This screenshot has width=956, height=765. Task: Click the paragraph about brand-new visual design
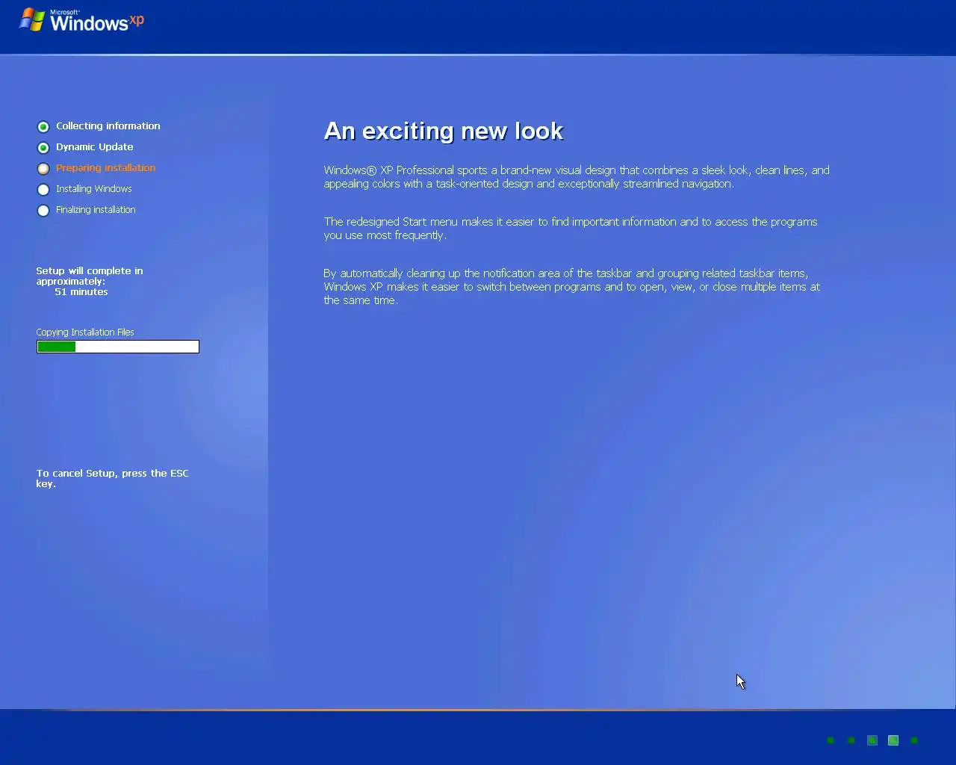(577, 177)
